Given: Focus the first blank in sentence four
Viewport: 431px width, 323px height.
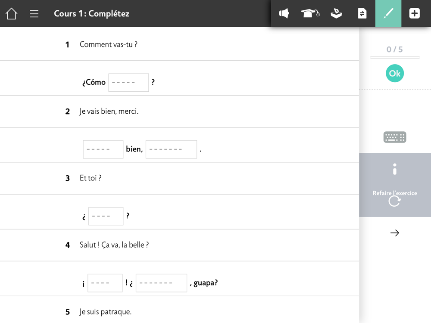Looking at the screenshot, I should pyautogui.click(x=105, y=283).
